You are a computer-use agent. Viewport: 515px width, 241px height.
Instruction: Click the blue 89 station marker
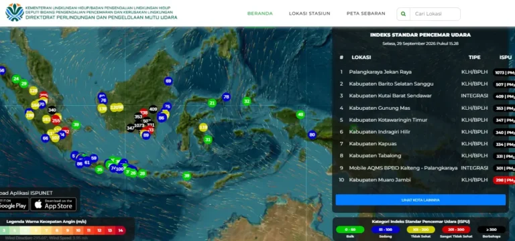point(146,135)
